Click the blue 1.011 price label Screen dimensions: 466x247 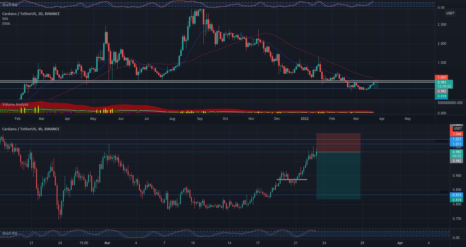457,144
